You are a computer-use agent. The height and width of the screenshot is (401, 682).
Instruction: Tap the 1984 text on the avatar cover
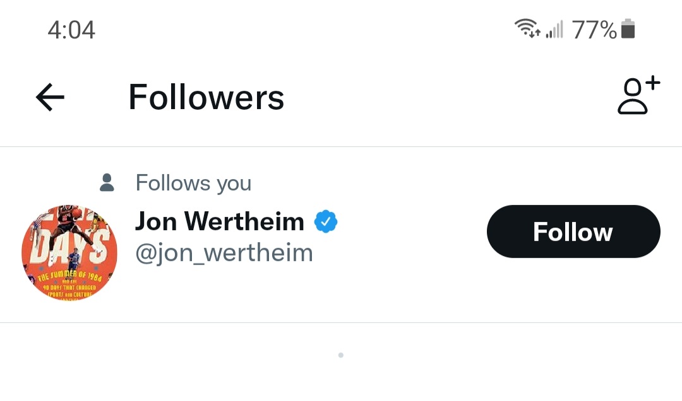coord(94,277)
